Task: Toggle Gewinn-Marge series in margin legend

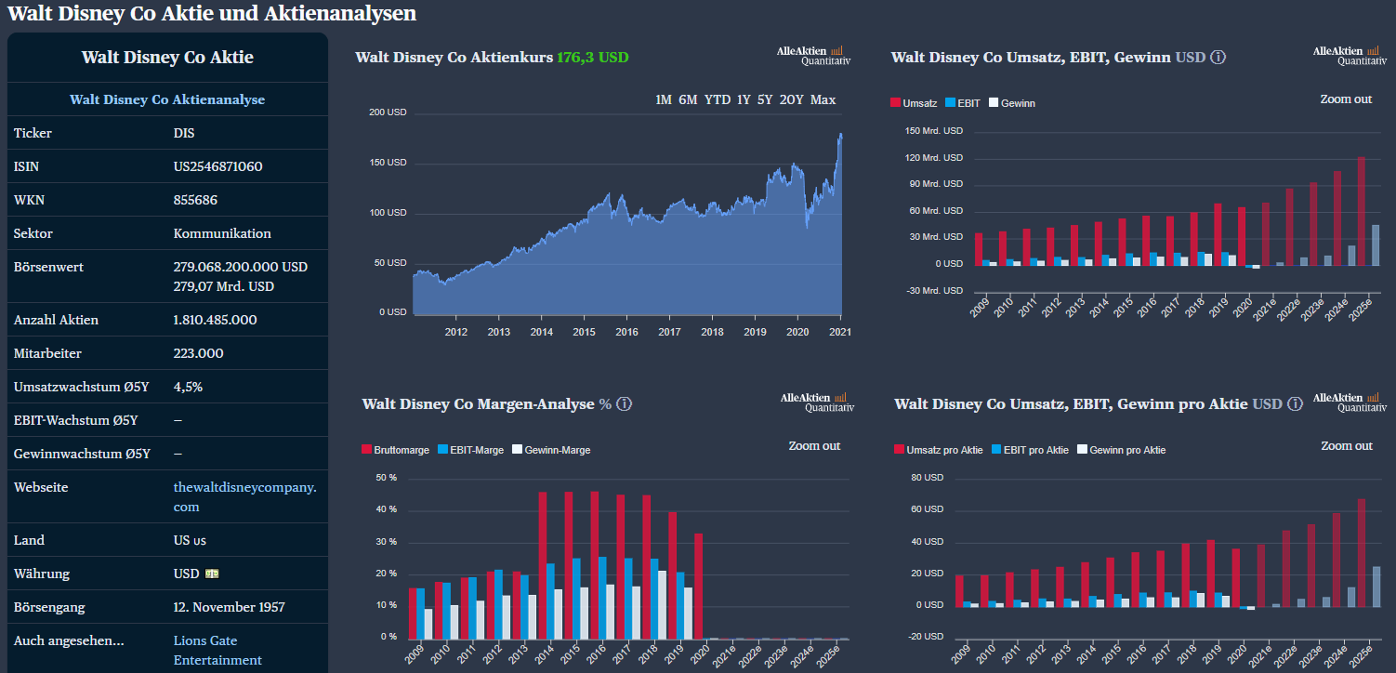Action: [x=551, y=450]
